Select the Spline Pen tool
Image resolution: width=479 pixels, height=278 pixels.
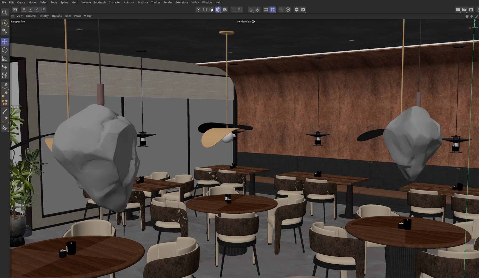(5, 86)
